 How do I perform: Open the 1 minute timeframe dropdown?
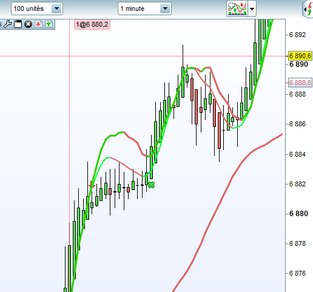click(x=144, y=8)
